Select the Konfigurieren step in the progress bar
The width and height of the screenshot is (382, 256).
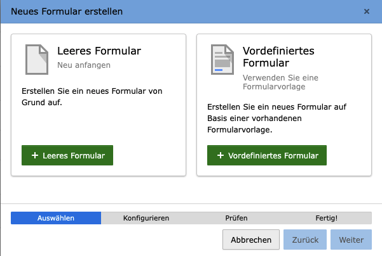click(146, 218)
